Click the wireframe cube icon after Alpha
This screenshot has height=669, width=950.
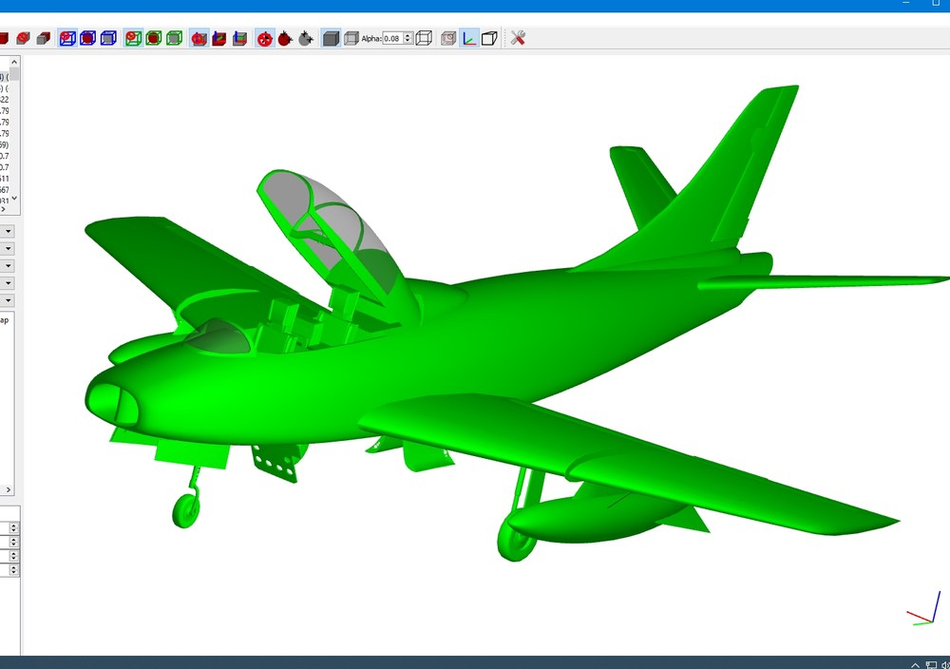[x=424, y=38]
